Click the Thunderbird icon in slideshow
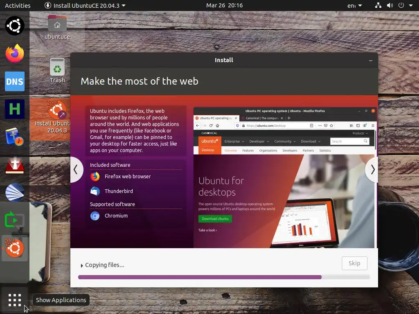419x314 pixels. click(95, 191)
